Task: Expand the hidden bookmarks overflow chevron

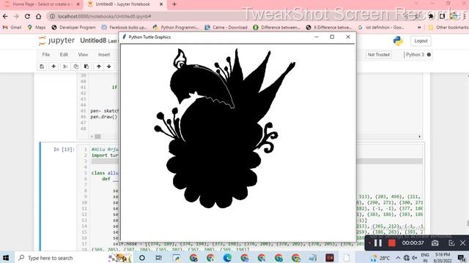Action: (419, 28)
